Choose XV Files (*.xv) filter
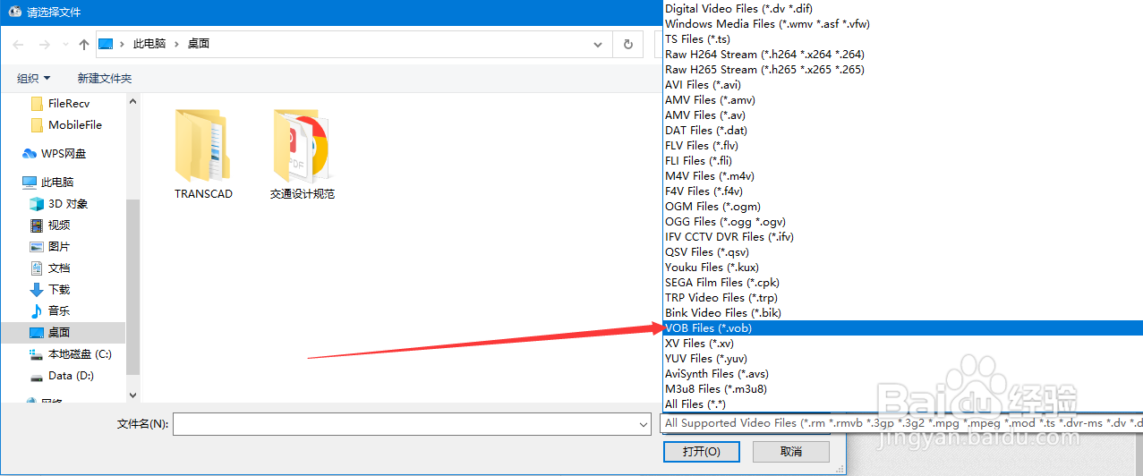Viewport: 1143px width, 476px height. click(903, 343)
